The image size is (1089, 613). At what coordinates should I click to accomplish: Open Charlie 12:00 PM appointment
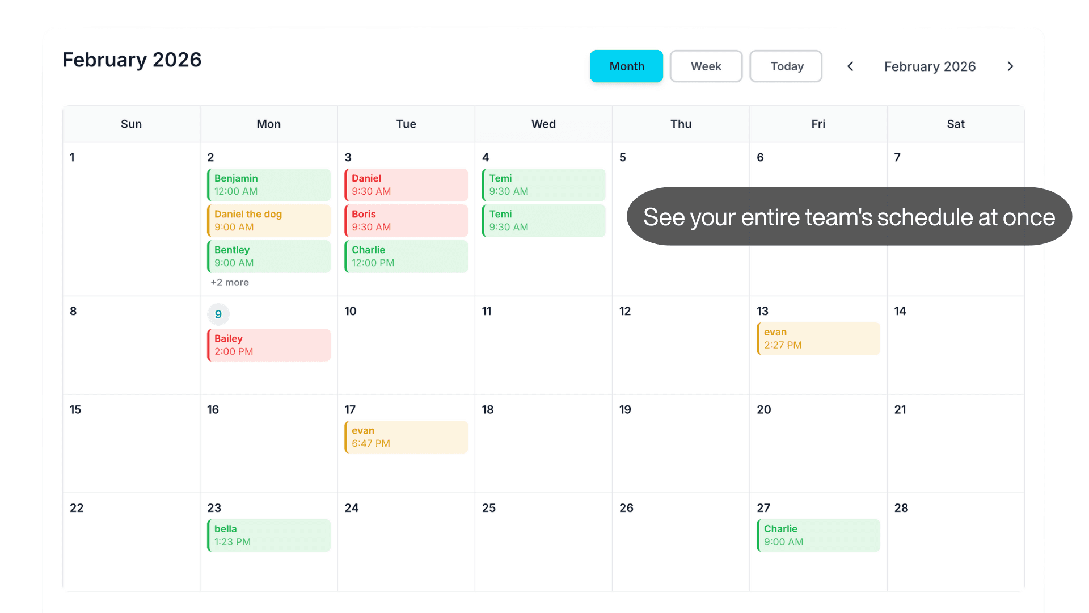(406, 257)
